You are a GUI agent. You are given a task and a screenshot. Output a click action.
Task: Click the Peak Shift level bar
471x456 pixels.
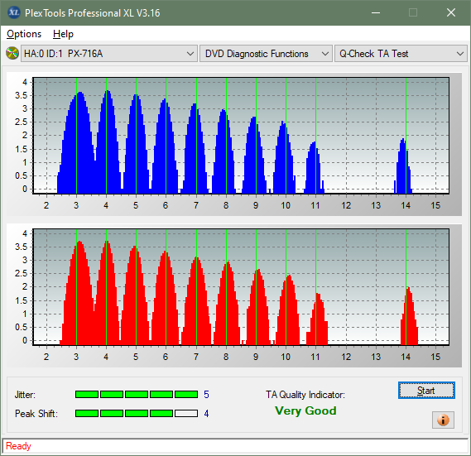tap(137, 413)
